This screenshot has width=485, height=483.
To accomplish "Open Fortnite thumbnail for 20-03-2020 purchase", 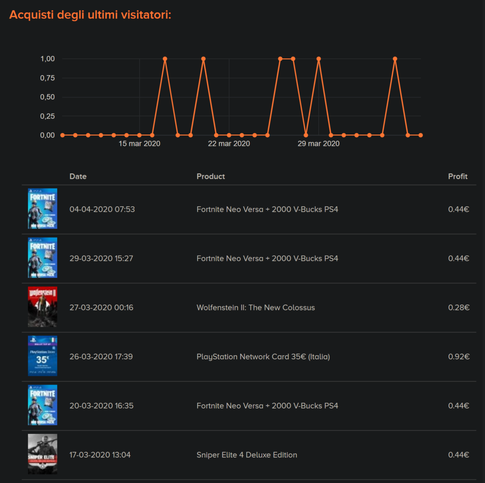I will (x=42, y=405).
